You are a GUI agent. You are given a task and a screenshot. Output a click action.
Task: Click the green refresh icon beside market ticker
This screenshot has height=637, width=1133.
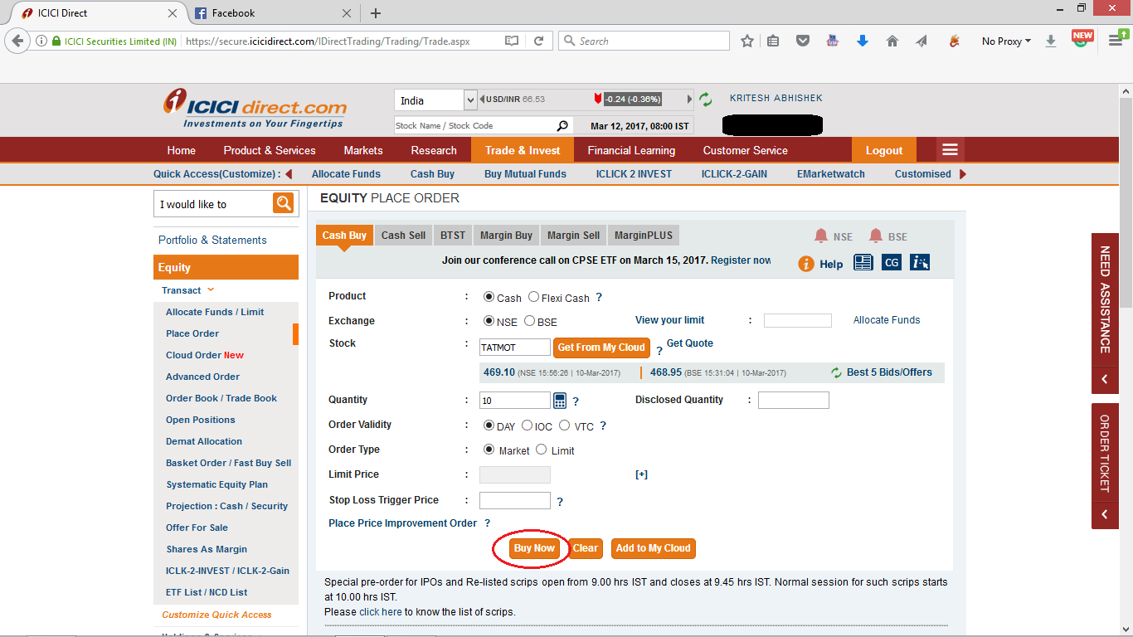[706, 100]
